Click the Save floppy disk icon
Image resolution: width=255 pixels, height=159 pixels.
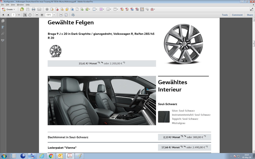28,9
